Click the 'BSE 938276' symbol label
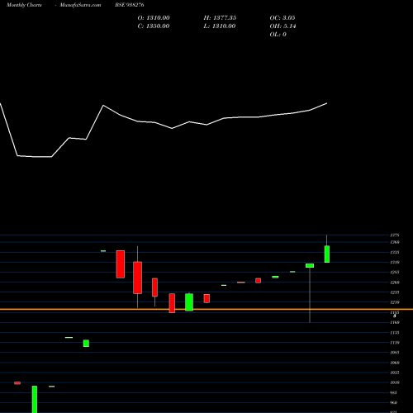Image resolution: width=413 pixels, height=413 pixels. [130, 5]
